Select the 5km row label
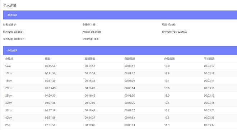 click(8, 66)
